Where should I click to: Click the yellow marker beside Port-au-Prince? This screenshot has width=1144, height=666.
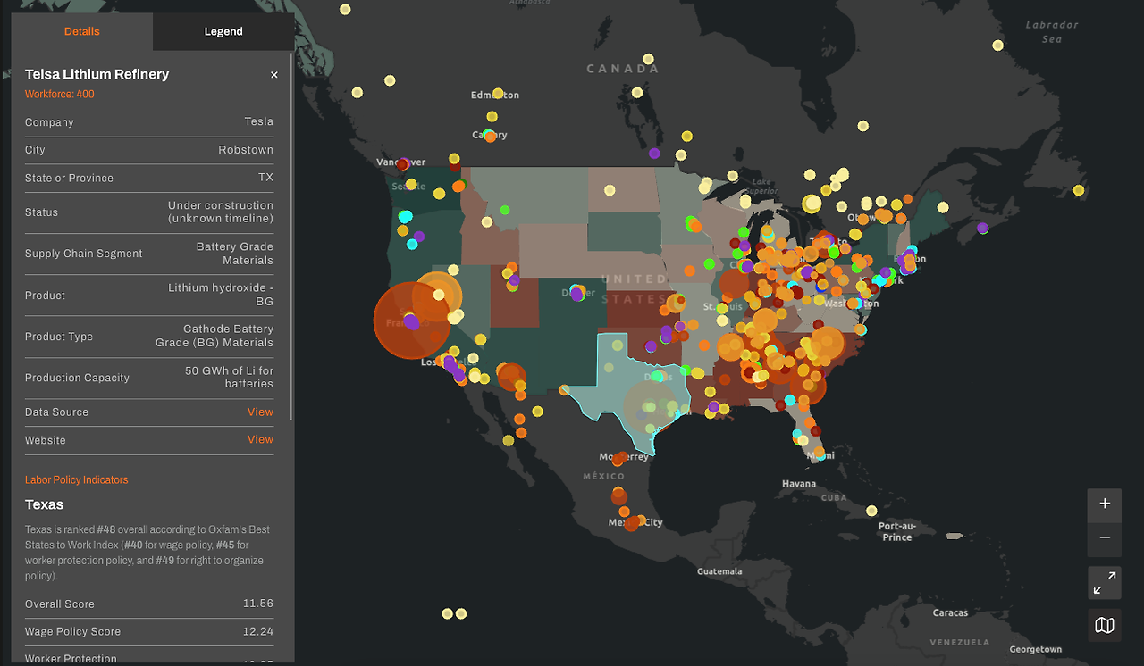871,512
